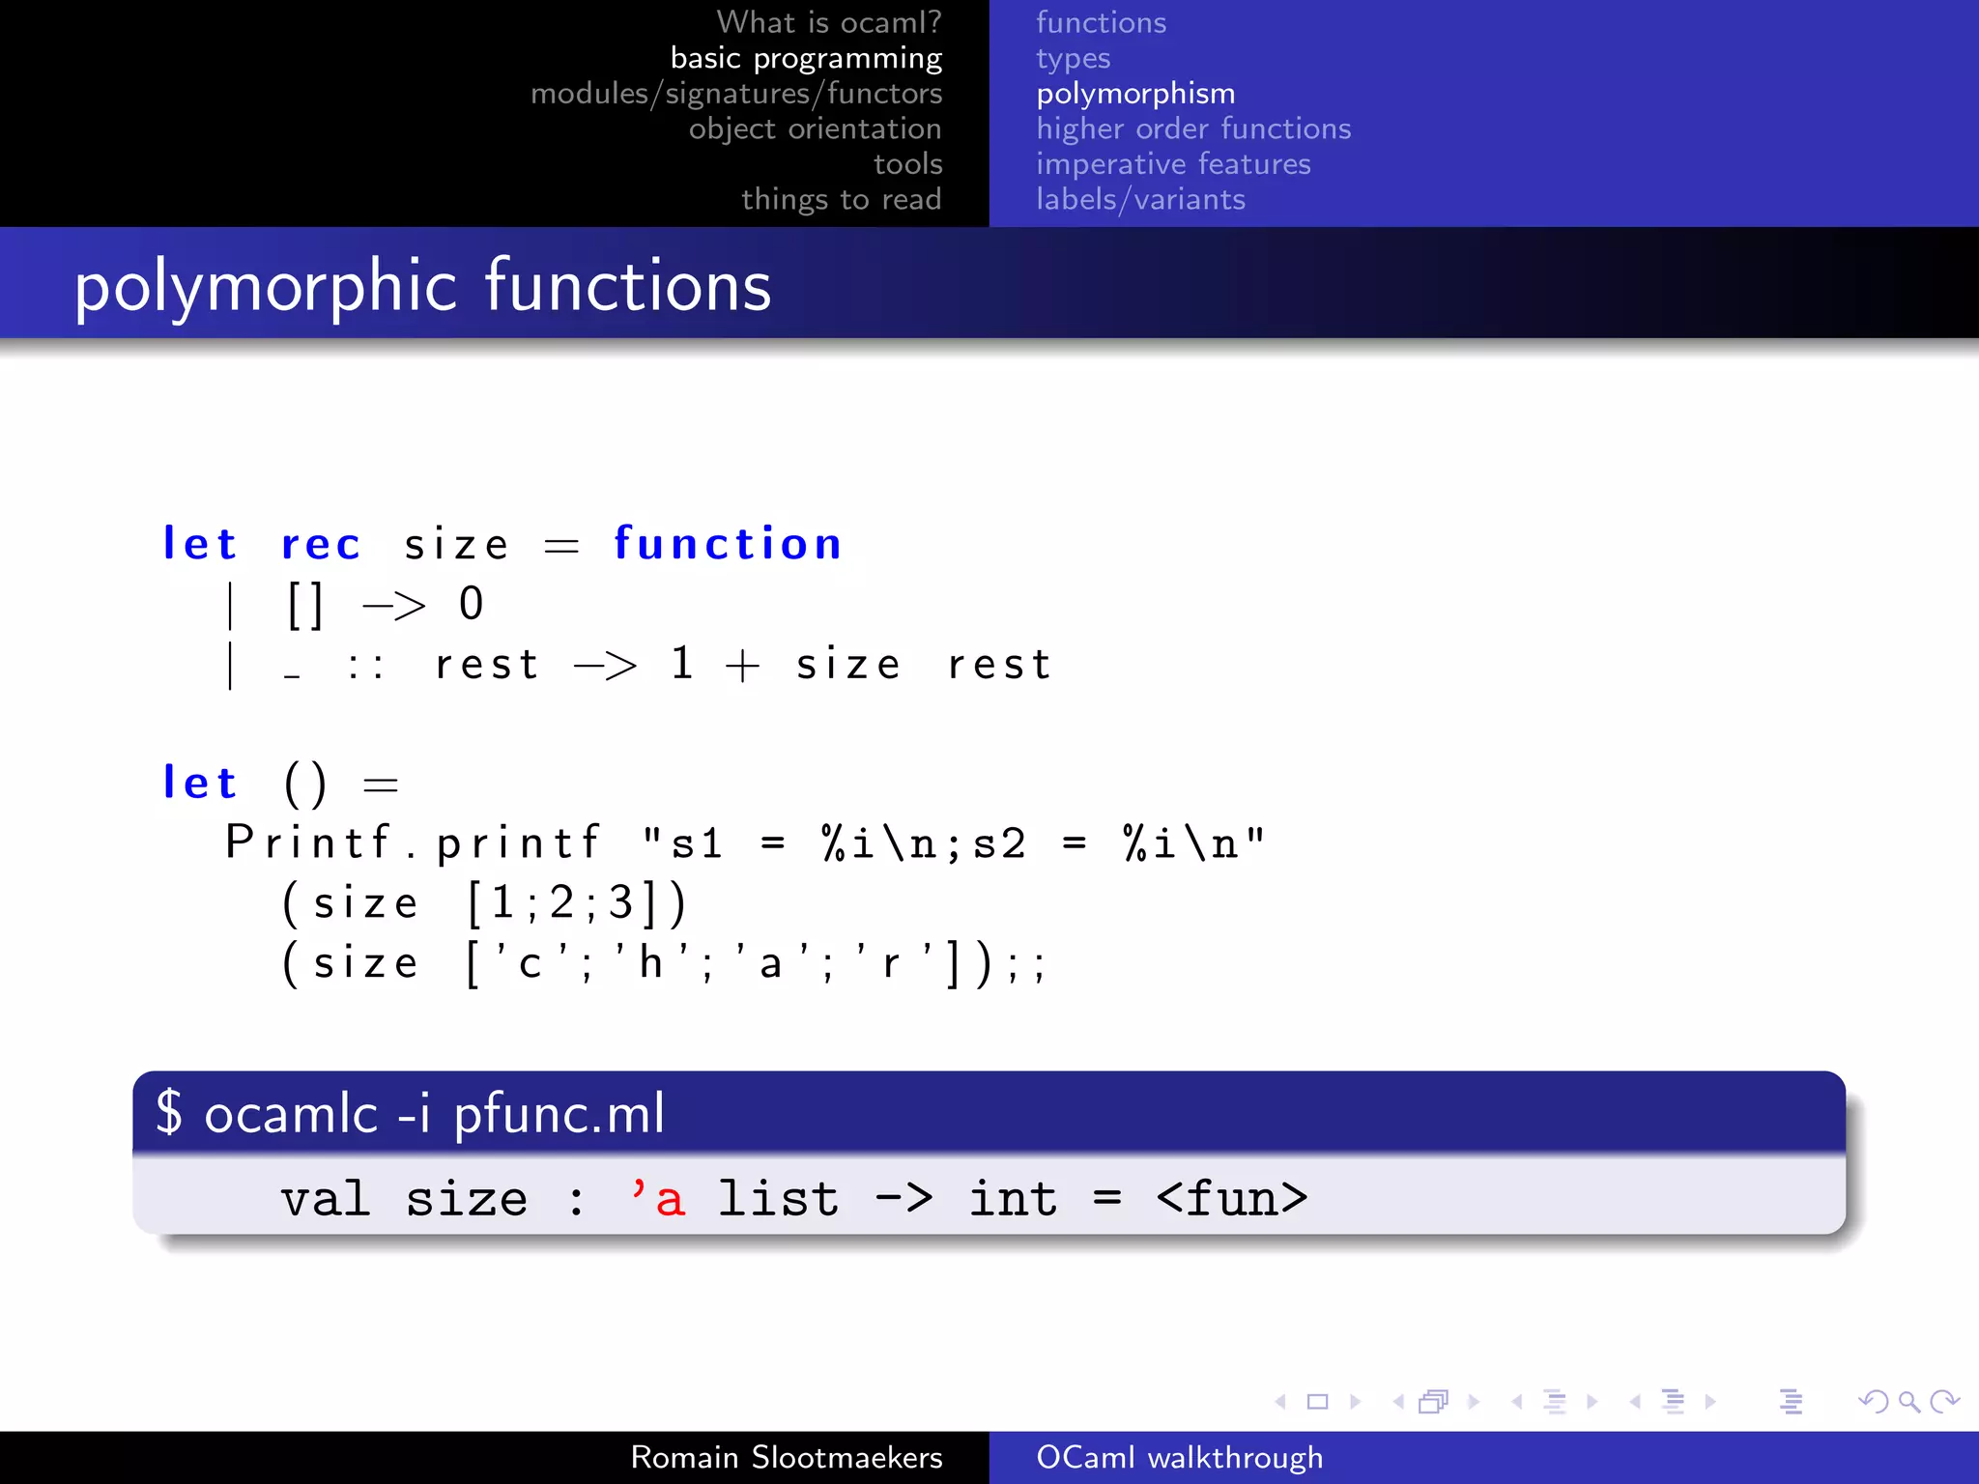Click the '1 + size rest' expression
The image size is (1979, 1484).
coord(861,664)
